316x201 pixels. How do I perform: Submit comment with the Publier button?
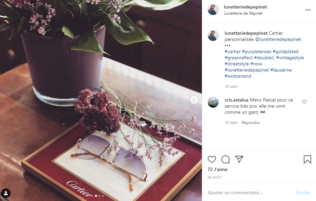tap(303, 192)
